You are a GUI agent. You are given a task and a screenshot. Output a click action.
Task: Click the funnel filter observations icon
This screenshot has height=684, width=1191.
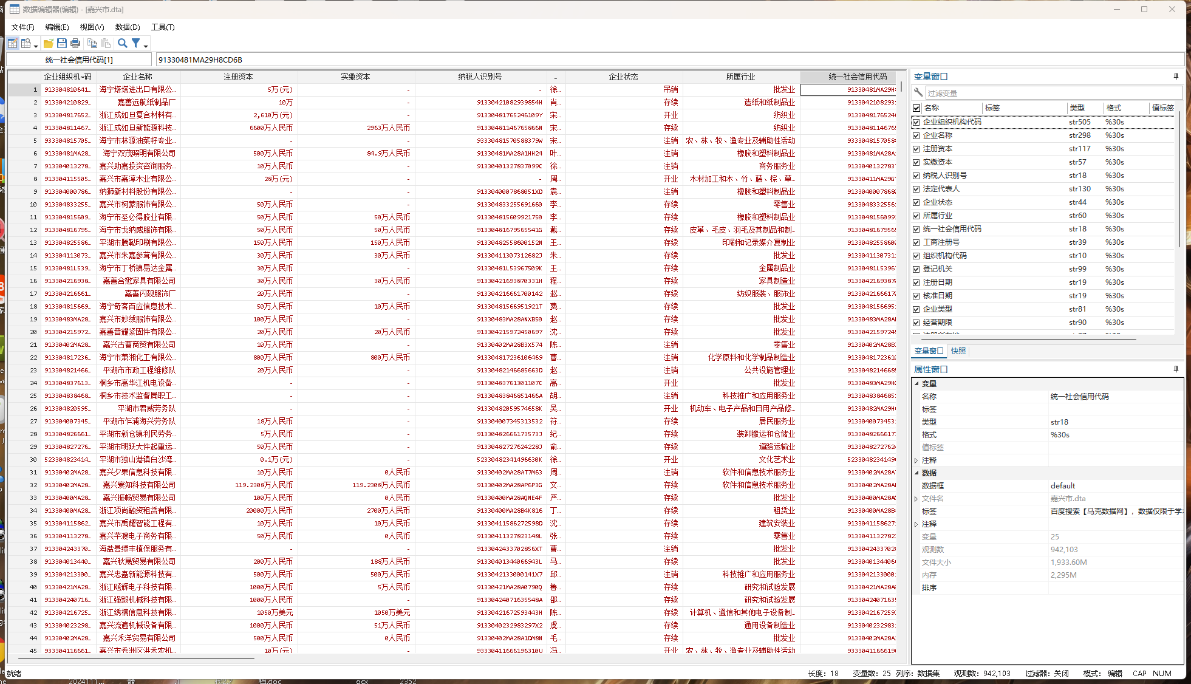tap(136, 43)
